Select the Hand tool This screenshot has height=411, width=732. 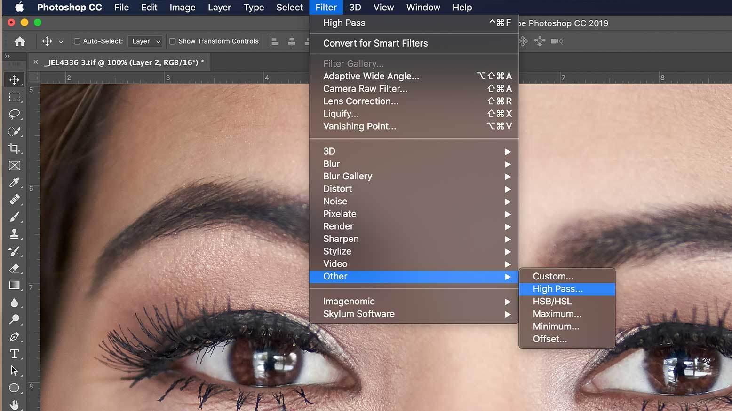(x=14, y=404)
